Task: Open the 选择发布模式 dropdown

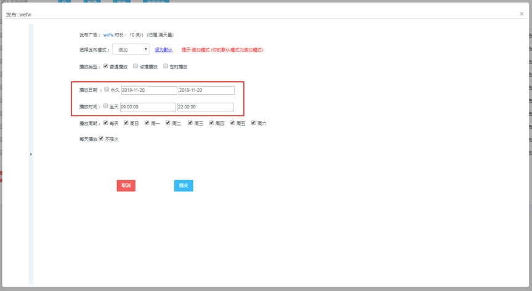Action: pos(131,49)
